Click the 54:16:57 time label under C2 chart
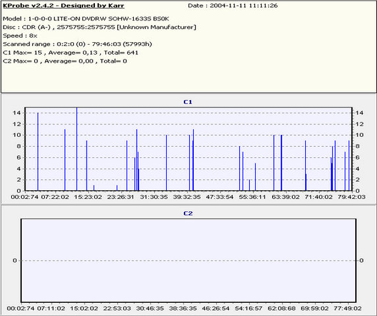This screenshot has width=377, height=316. (248, 308)
